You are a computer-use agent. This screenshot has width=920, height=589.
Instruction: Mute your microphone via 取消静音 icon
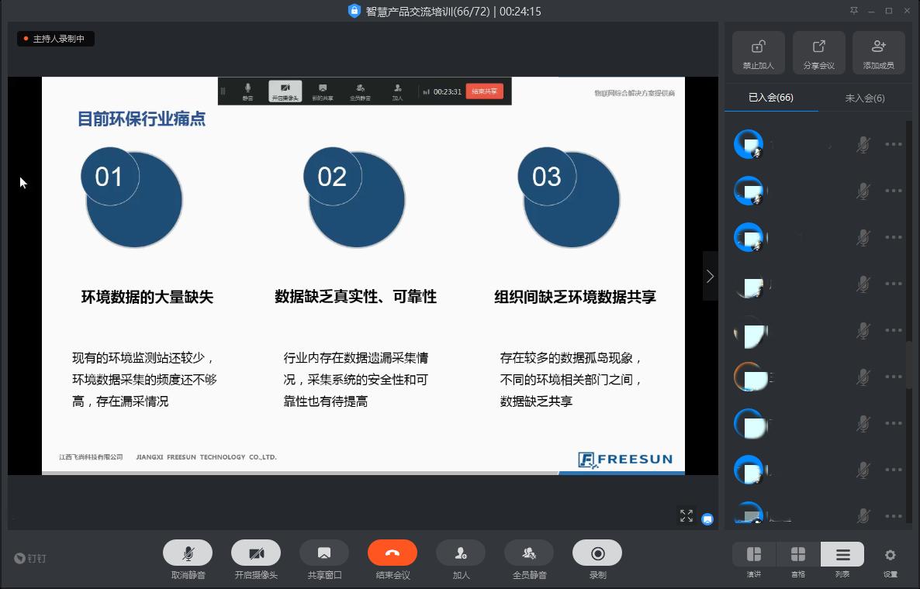(x=188, y=553)
